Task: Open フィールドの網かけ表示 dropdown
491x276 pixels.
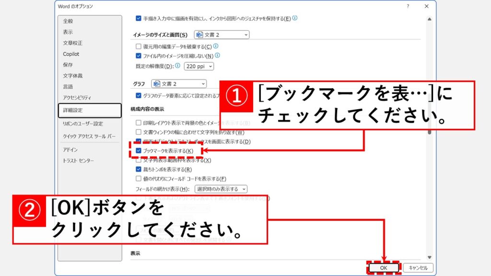Action: pyautogui.click(x=221, y=189)
